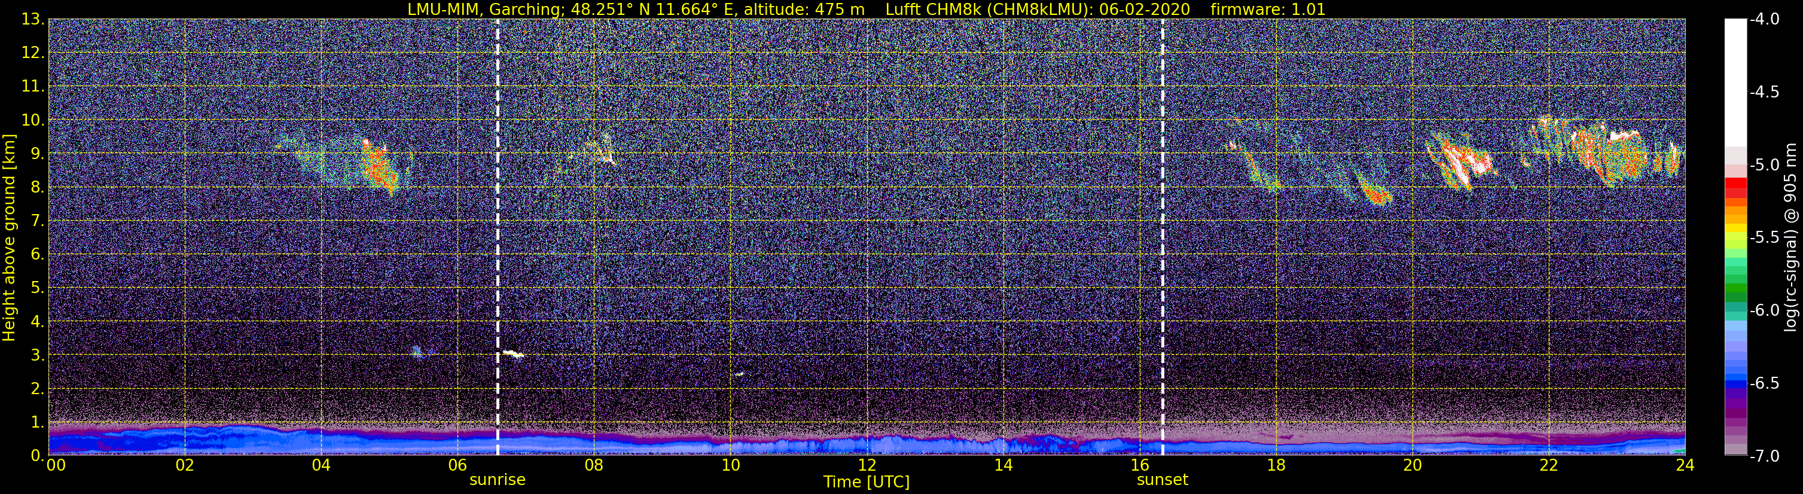Click the height axis tick label '13.'
Viewport: 1803px width, 494px height.
(33, 19)
